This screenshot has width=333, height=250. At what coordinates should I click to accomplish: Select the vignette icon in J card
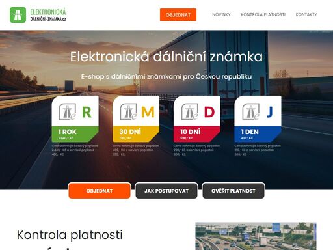click(251, 112)
